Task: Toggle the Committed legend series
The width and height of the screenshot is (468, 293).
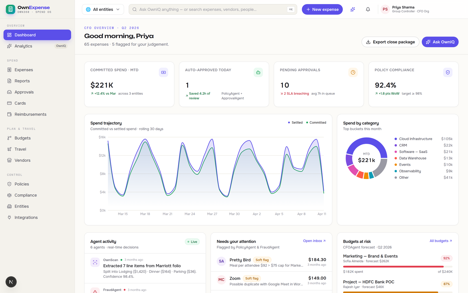Action: point(316,122)
